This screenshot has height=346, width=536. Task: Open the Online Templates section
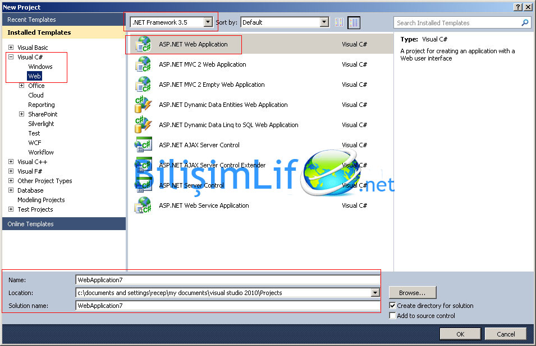[64, 224]
